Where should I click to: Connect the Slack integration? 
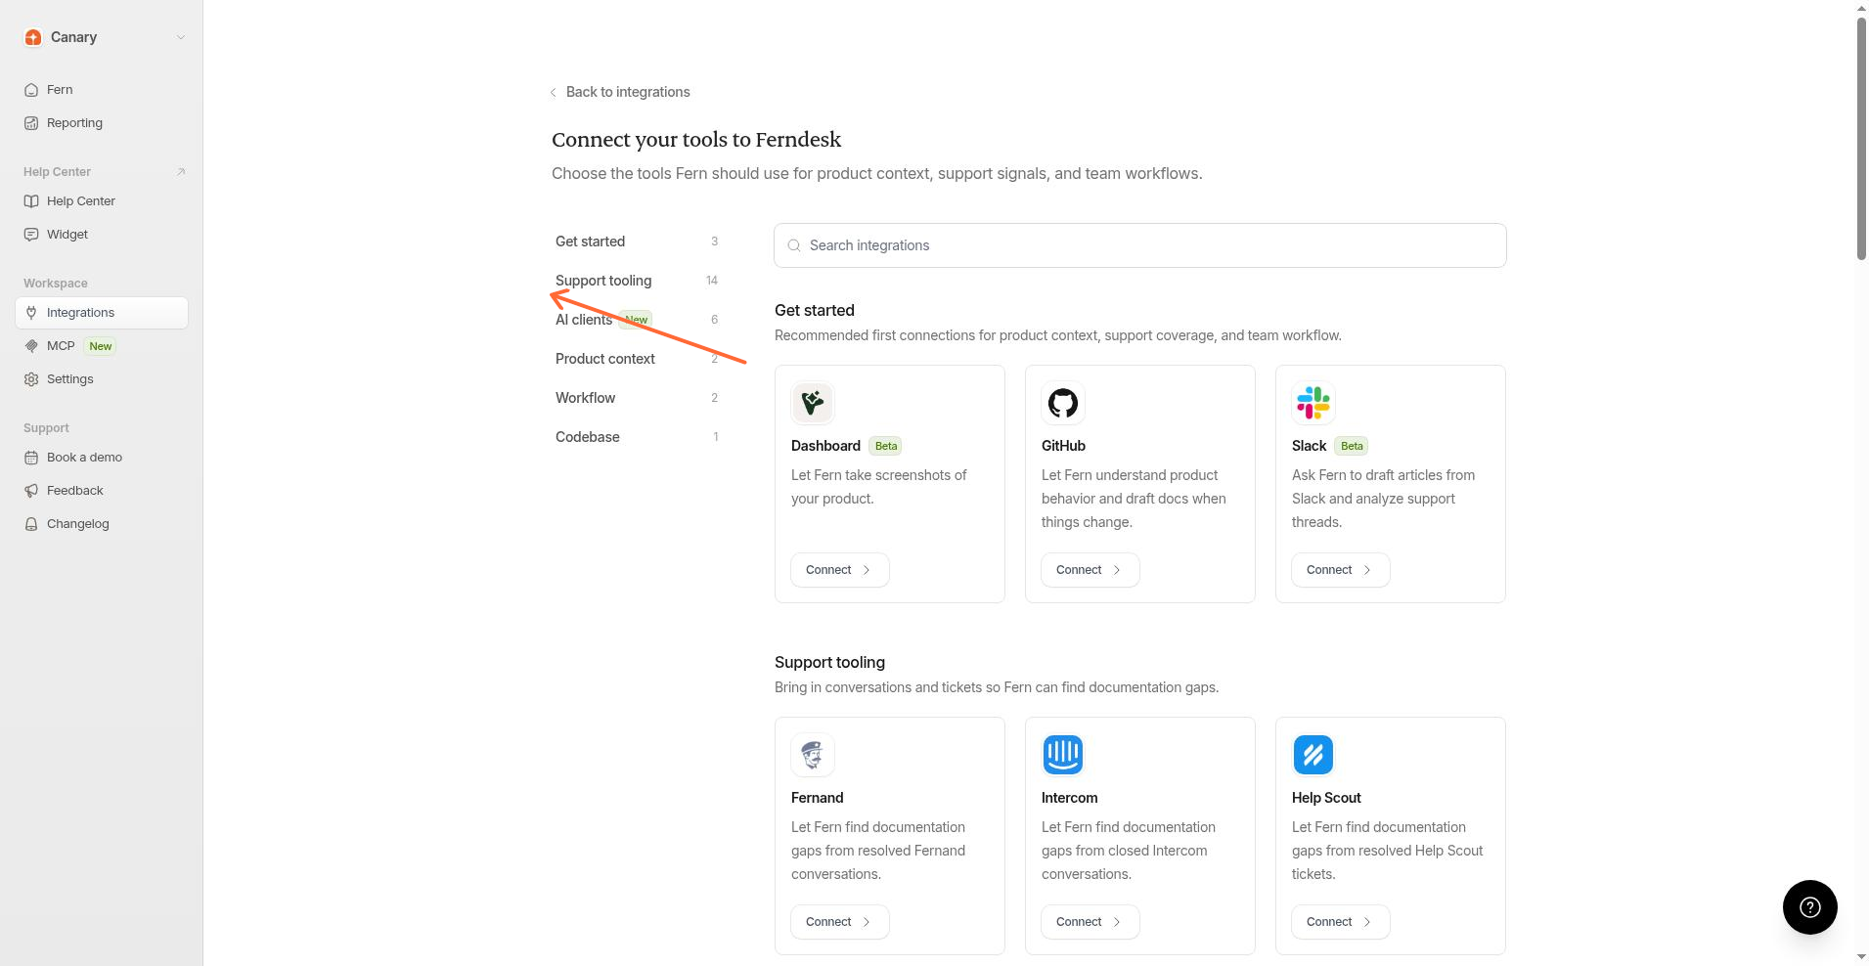tap(1341, 570)
